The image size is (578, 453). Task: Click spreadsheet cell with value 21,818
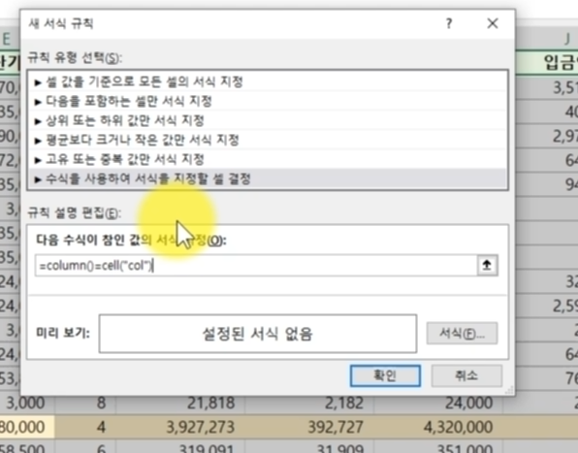tap(180, 403)
